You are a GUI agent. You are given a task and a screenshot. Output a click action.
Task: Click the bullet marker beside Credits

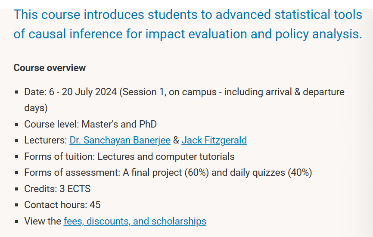click(16, 189)
